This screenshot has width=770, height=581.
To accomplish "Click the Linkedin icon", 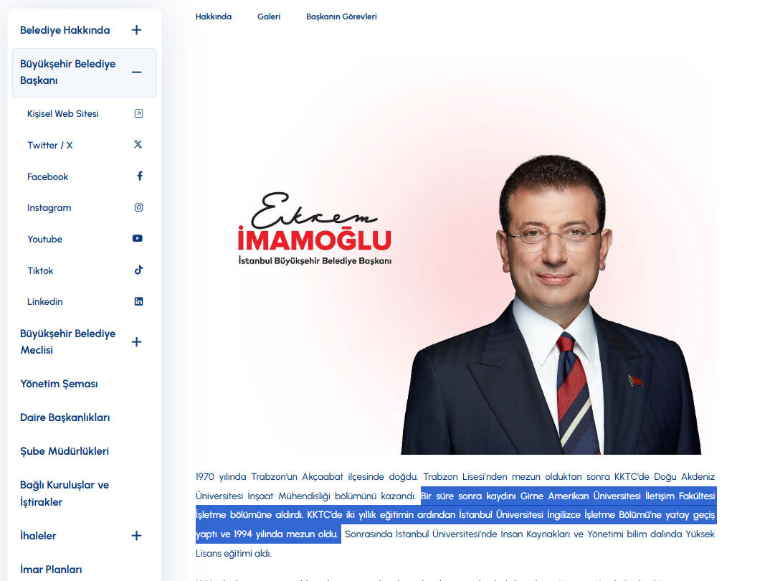I will [138, 301].
